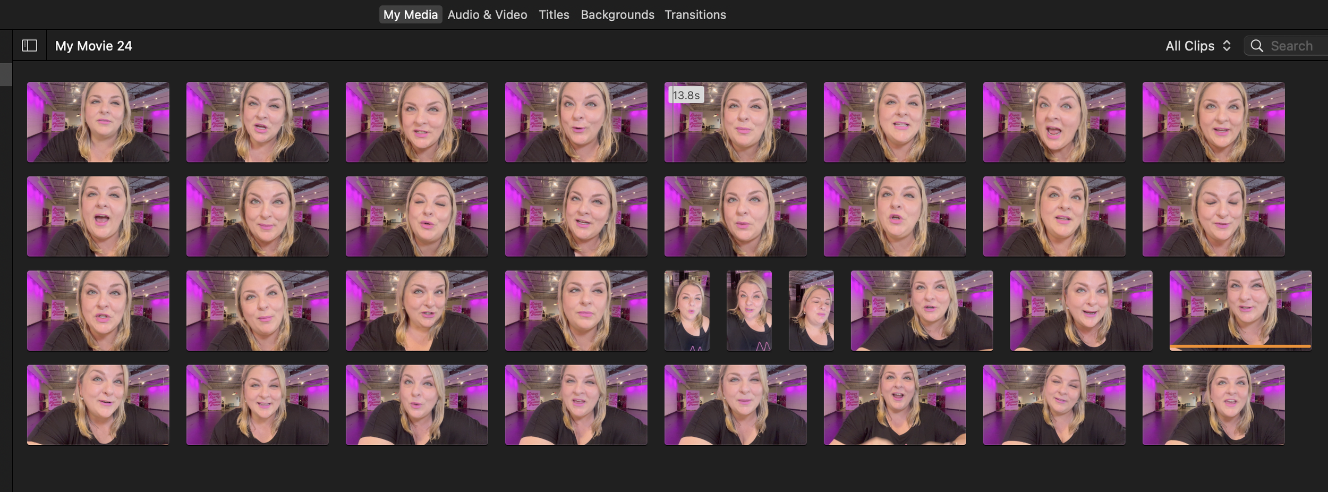Click the 13.8s duration label
This screenshot has width=1328, height=492.
(x=686, y=95)
